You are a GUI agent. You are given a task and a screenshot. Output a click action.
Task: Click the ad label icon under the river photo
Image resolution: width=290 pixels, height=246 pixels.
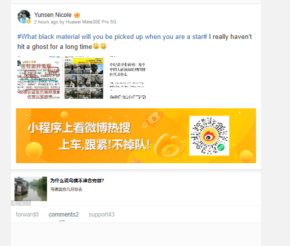click(x=18, y=203)
